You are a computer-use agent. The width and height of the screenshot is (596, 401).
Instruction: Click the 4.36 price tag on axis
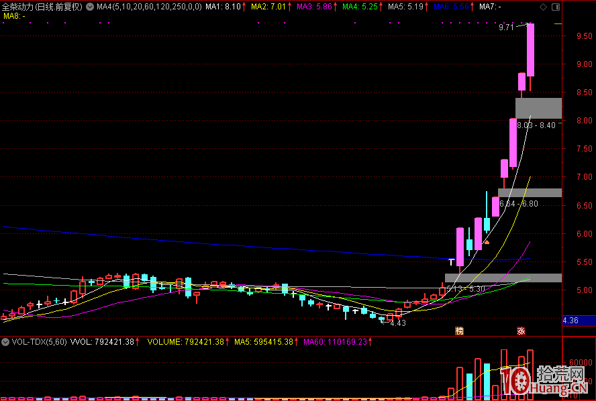pos(570,321)
